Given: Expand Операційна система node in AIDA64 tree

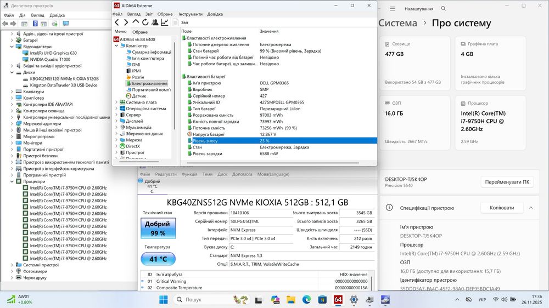Looking at the screenshot, I should coord(116,109).
